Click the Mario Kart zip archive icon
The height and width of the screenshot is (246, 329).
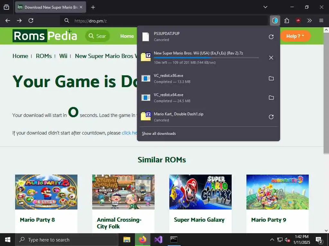tap(146, 116)
